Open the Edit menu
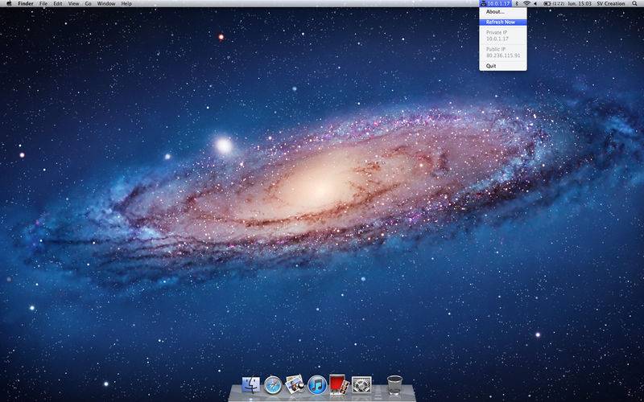 tap(58, 4)
